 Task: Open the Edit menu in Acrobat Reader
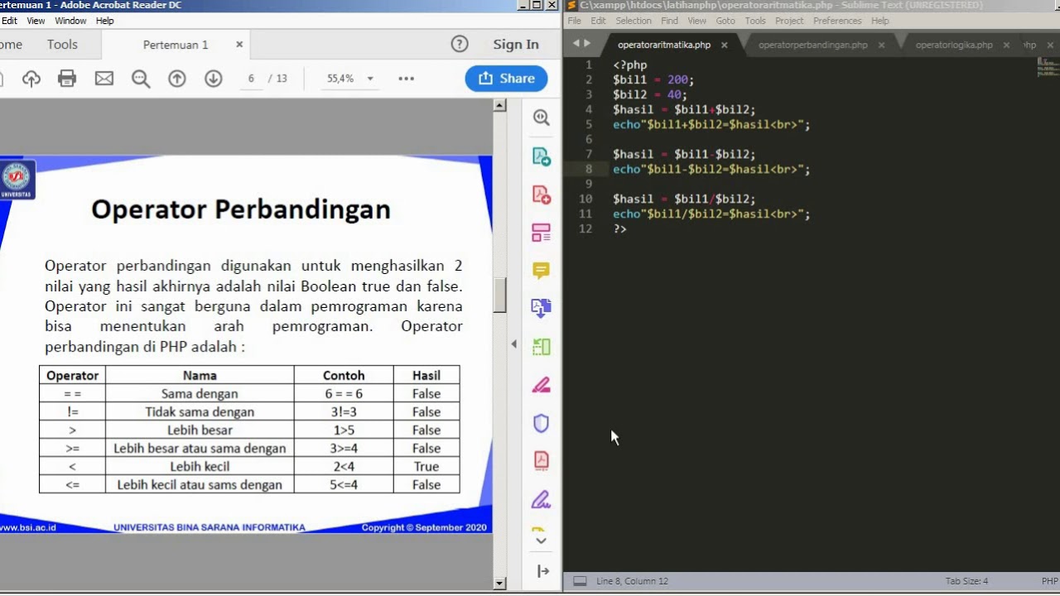[9, 21]
